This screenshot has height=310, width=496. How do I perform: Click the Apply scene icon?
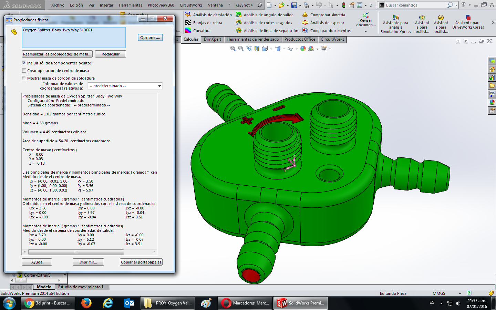[x=311, y=49]
